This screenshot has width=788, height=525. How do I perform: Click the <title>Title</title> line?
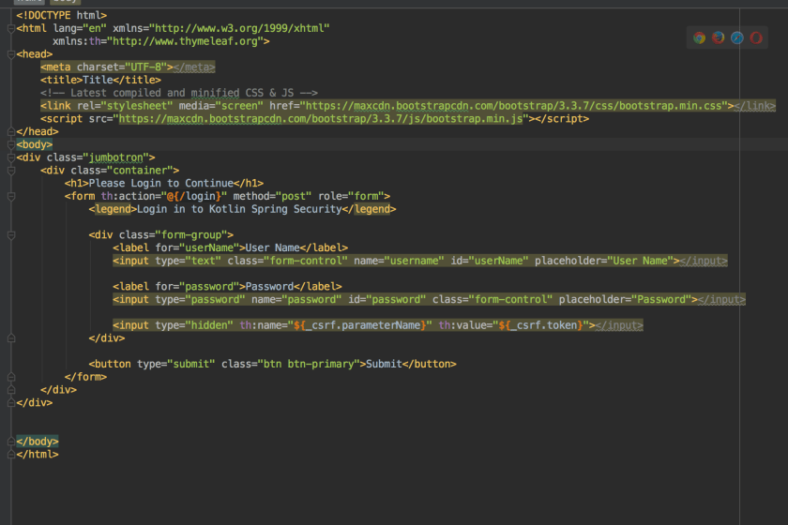[100, 80]
